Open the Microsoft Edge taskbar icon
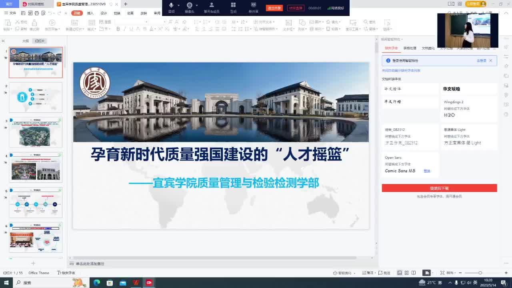This screenshot has width=512, height=288. (97, 283)
